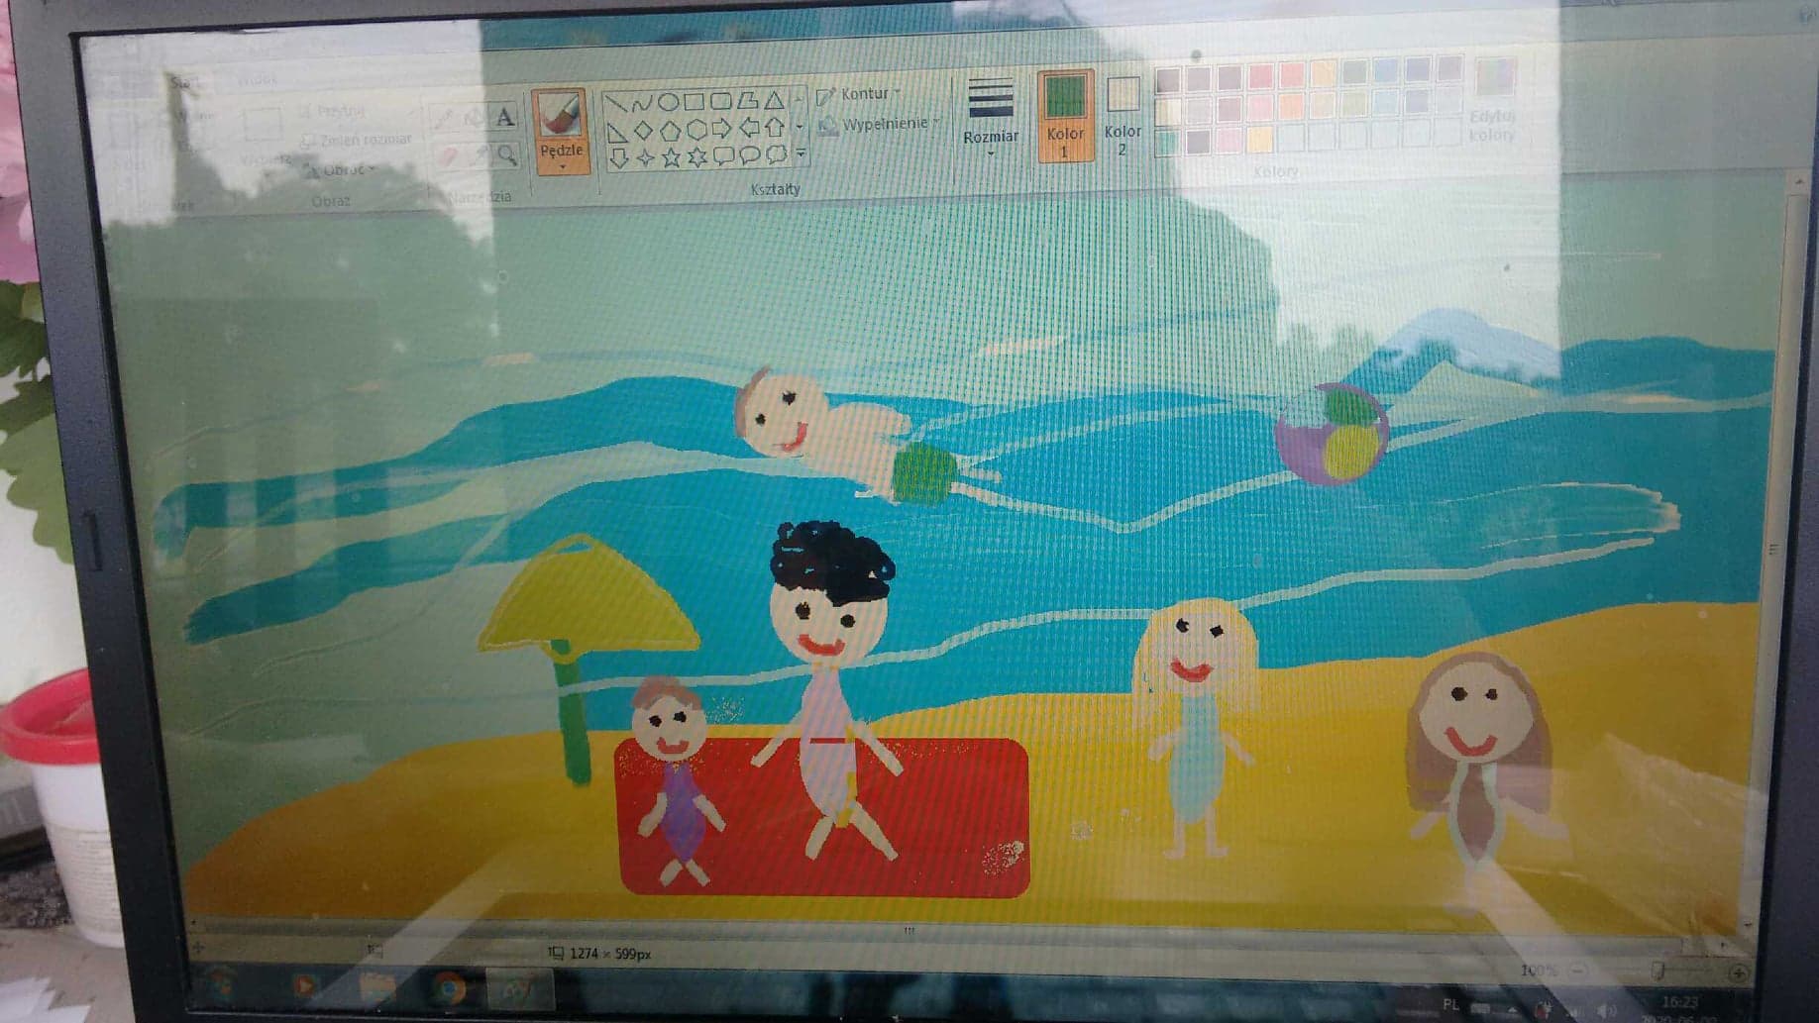Expand the full Kształty shapes gallery

tap(800, 154)
